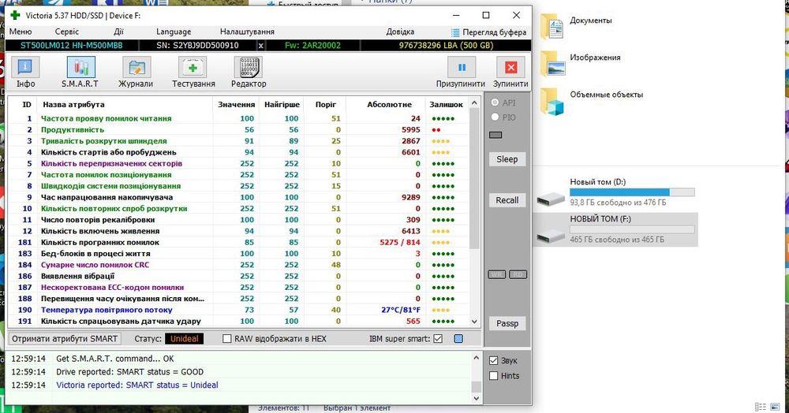
Task: Select row 'Час напрацювання накопичувача'
Action: (237, 198)
